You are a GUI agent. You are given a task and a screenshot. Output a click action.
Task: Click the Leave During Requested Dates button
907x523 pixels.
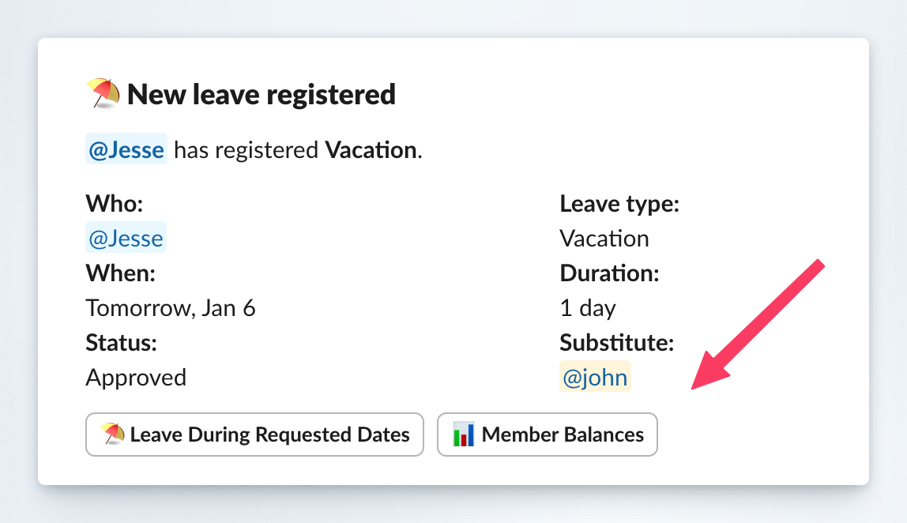point(254,435)
